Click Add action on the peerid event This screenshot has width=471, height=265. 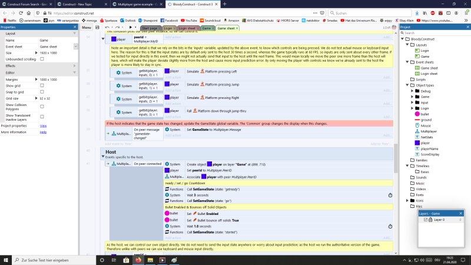pos(173,37)
